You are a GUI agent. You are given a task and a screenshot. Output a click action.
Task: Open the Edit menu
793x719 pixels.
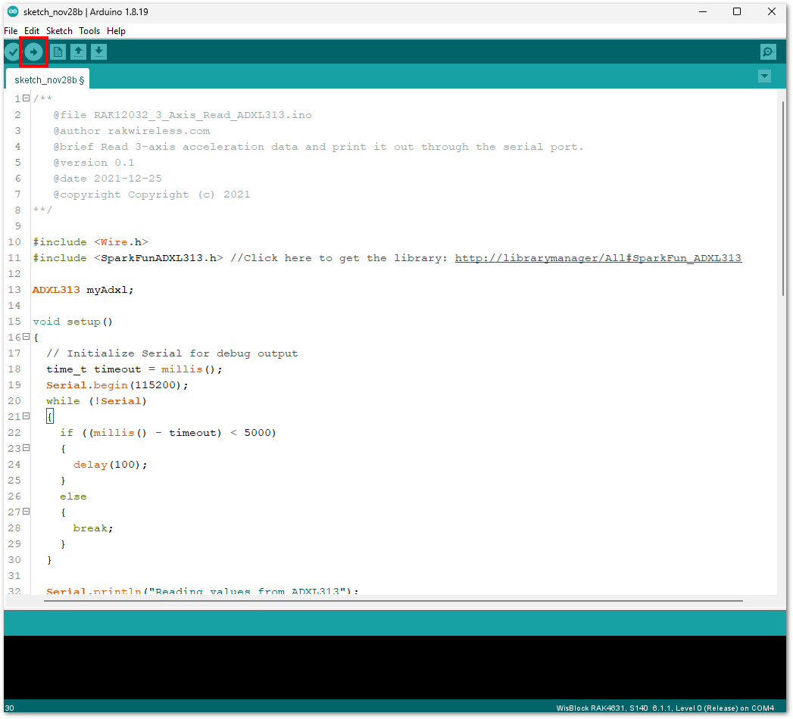click(32, 31)
